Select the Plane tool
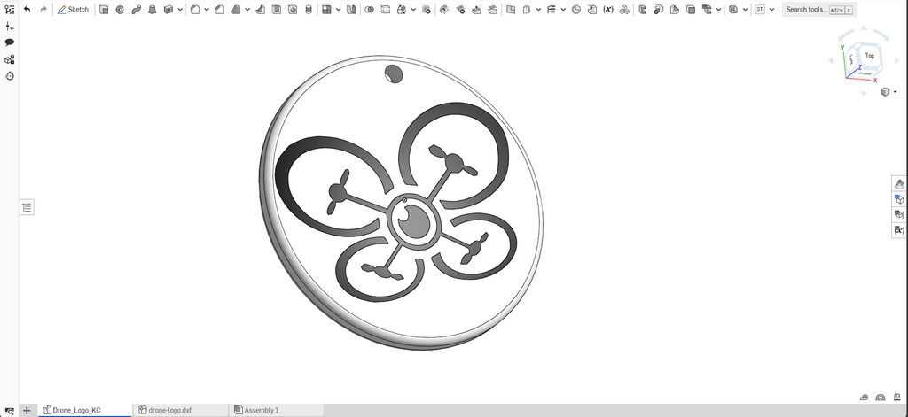Screen dimensions: 908x417 (511, 9)
